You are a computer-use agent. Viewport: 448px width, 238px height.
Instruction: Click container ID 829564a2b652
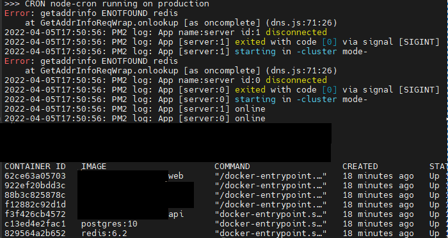coord(35,234)
